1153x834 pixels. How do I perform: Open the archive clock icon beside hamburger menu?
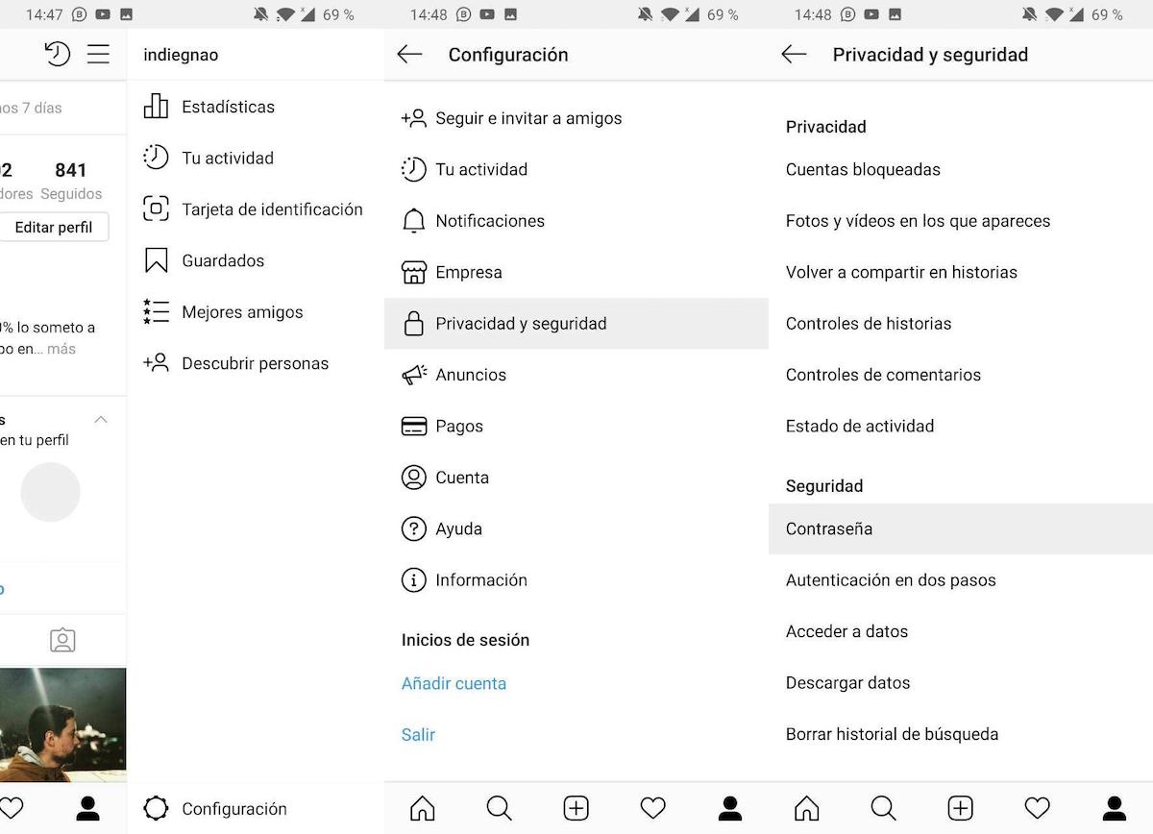tap(58, 54)
